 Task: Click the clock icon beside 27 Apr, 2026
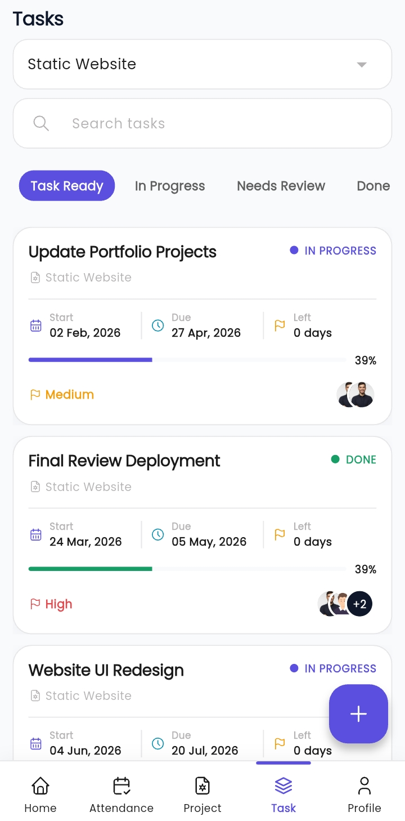coord(158,325)
